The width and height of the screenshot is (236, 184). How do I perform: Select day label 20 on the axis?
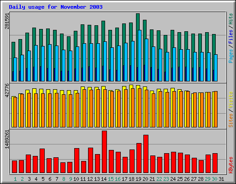tap(145, 179)
